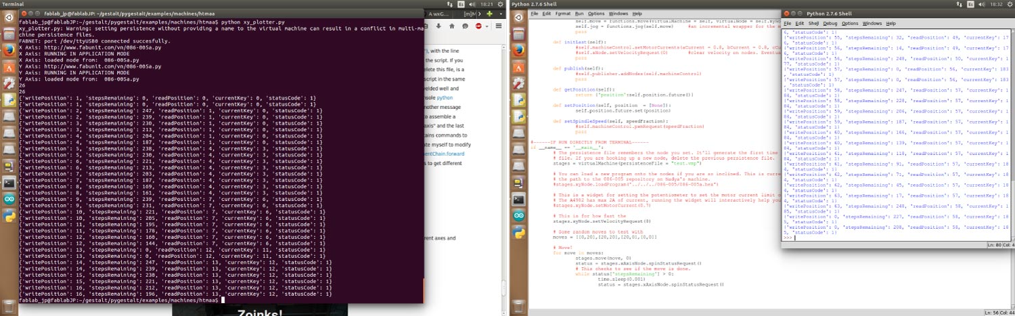The height and width of the screenshot is (316, 1015).
Task: Open the Shell menu in the Python Shell window
Action: click(813, 23)
